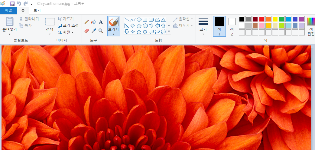Select the Fill with color bucket tool
This screenshot has width=315, height=150.
tap(94, 22)
